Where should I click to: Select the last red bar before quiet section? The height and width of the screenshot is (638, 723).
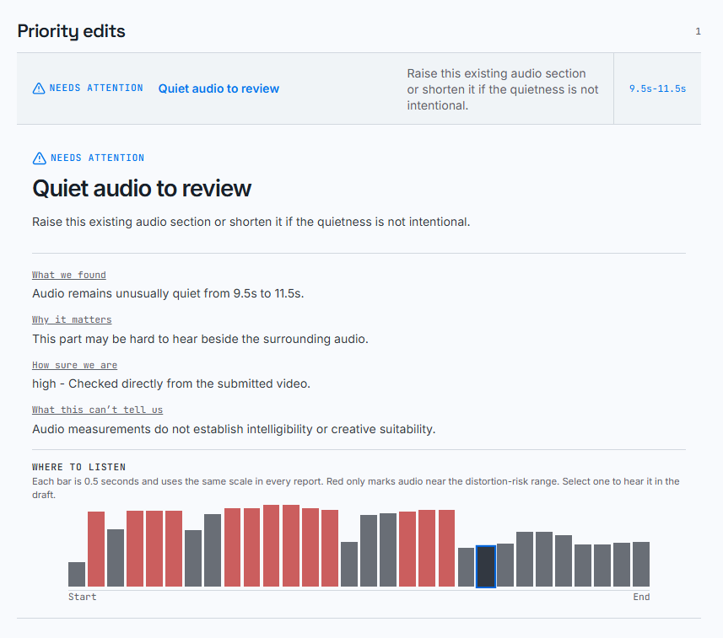click(446, 548)
